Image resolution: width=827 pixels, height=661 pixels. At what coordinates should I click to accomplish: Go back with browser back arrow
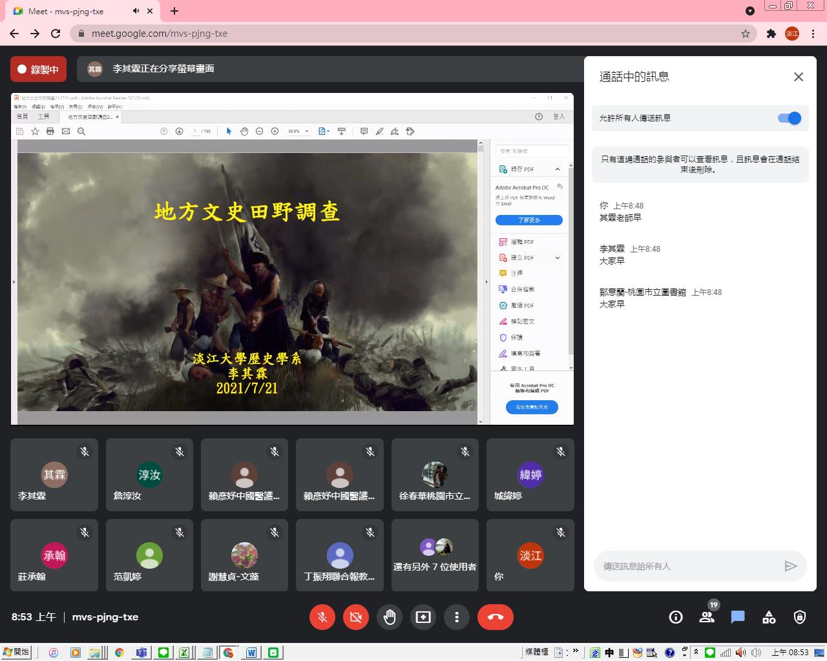pyautogui.click(x=14, y=34)
